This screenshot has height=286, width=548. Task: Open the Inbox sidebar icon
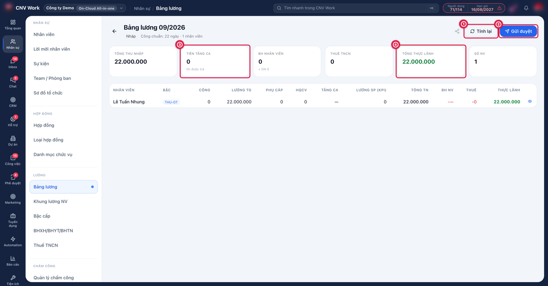point(13,63)
